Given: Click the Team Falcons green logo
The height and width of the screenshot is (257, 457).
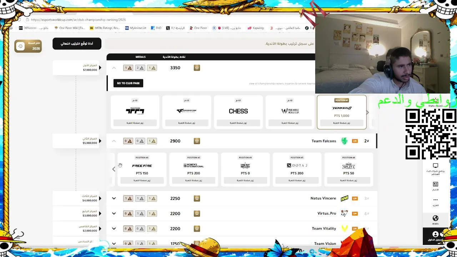Looking at the screenshot, I should (344, 141).
